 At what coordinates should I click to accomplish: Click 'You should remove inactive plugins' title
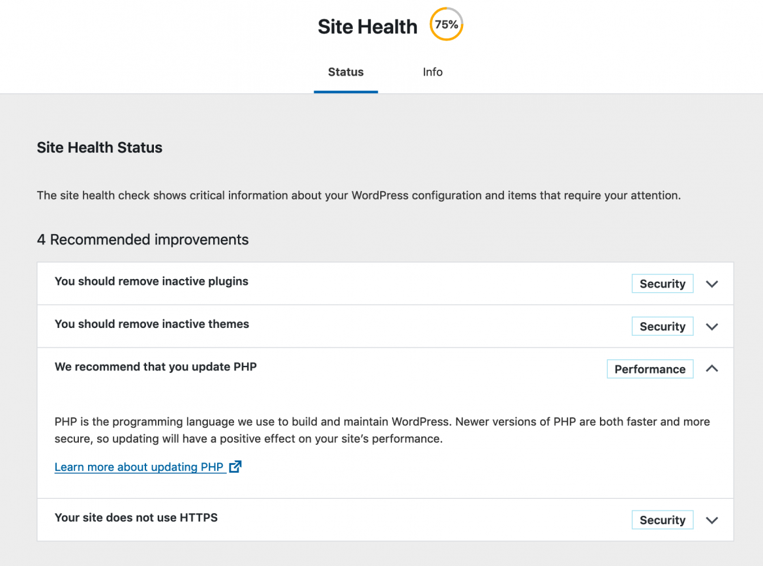(x=151, y=282)
